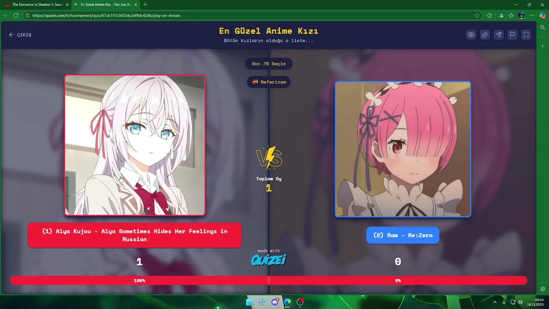Screen dimensions: 549x309
Task: Click the network tray icon
Action: click(513, 302)
